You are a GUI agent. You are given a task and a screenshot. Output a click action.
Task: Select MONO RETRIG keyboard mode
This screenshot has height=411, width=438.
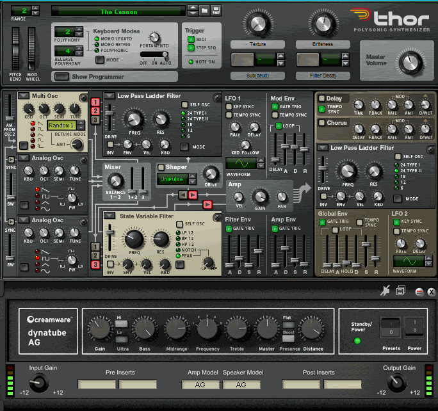(x=97, y=45)
